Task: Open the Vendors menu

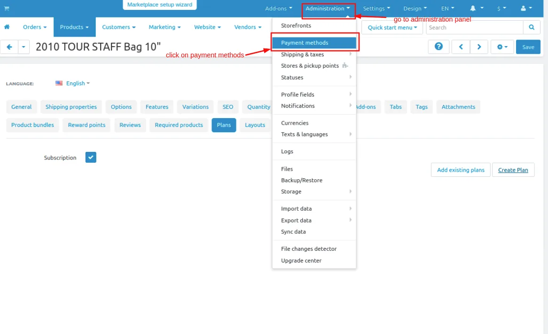Action: coord(248,27)
